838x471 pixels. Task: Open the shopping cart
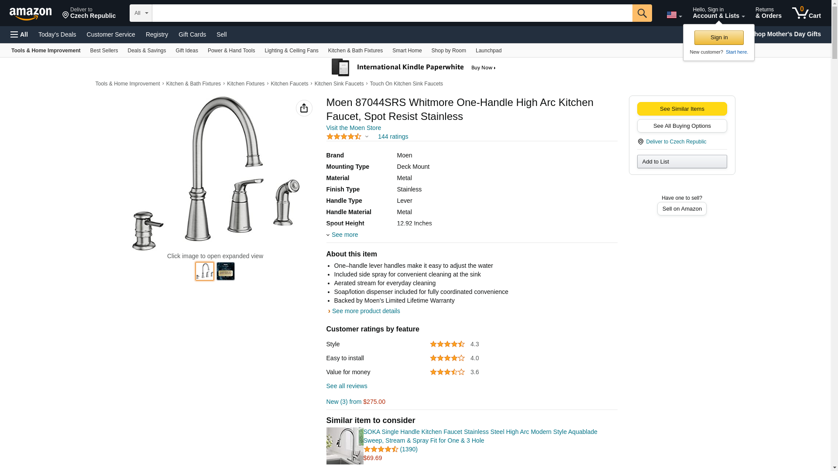click(x=806, y=13)
